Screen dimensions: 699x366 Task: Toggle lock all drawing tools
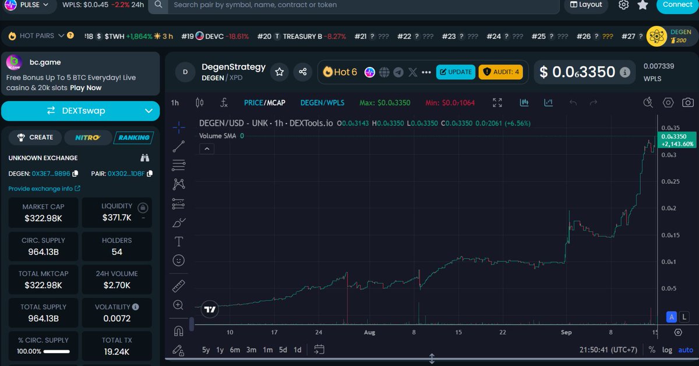click(179, 350)
